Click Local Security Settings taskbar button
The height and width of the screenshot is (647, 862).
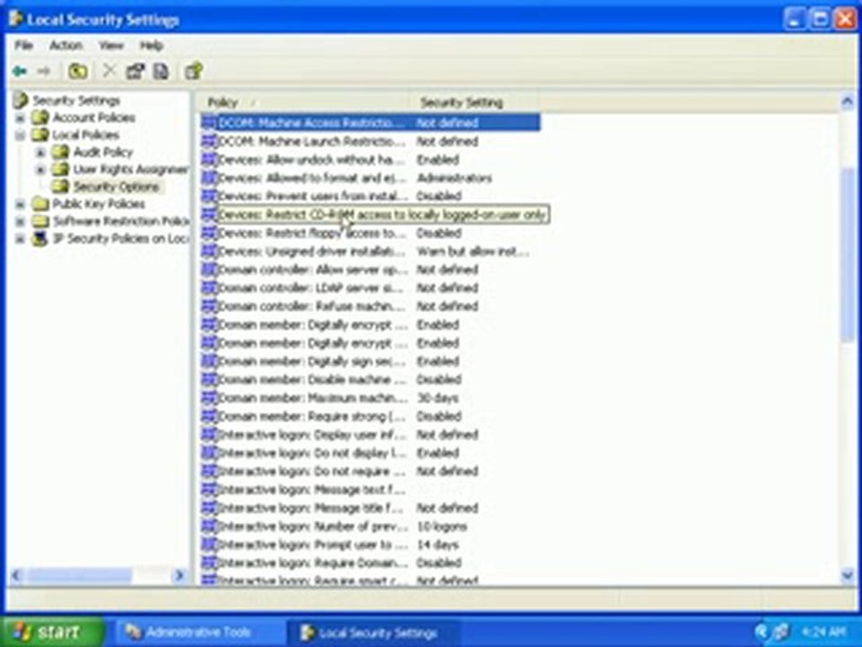tap(374, 632)
